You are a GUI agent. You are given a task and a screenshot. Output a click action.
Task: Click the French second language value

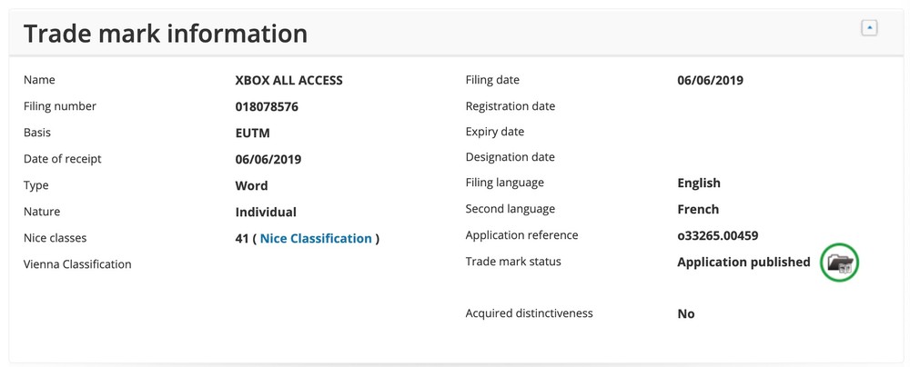click(698, 209)
